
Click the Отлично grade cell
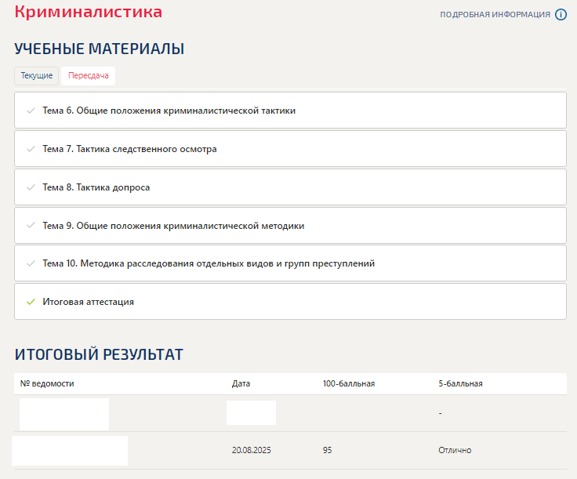tap(455, 450)
